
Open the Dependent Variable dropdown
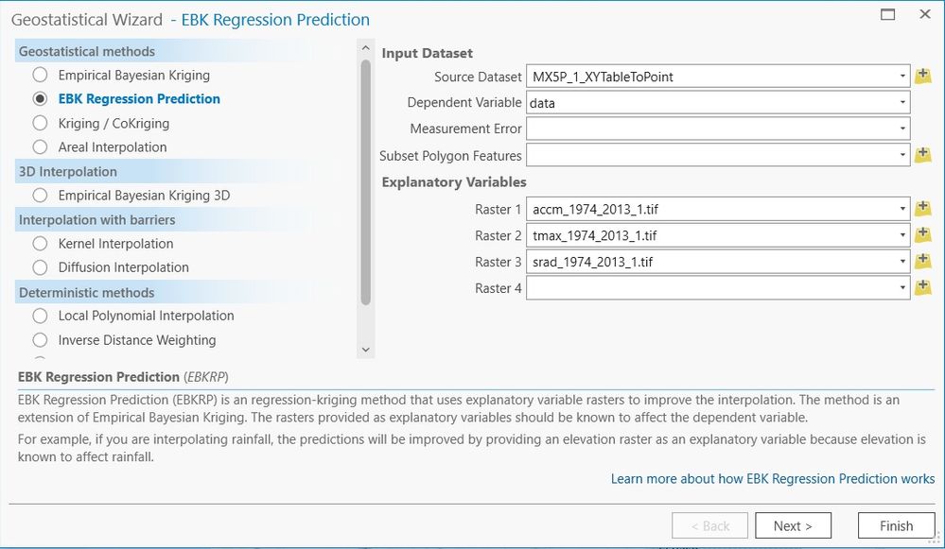[903, 102]
